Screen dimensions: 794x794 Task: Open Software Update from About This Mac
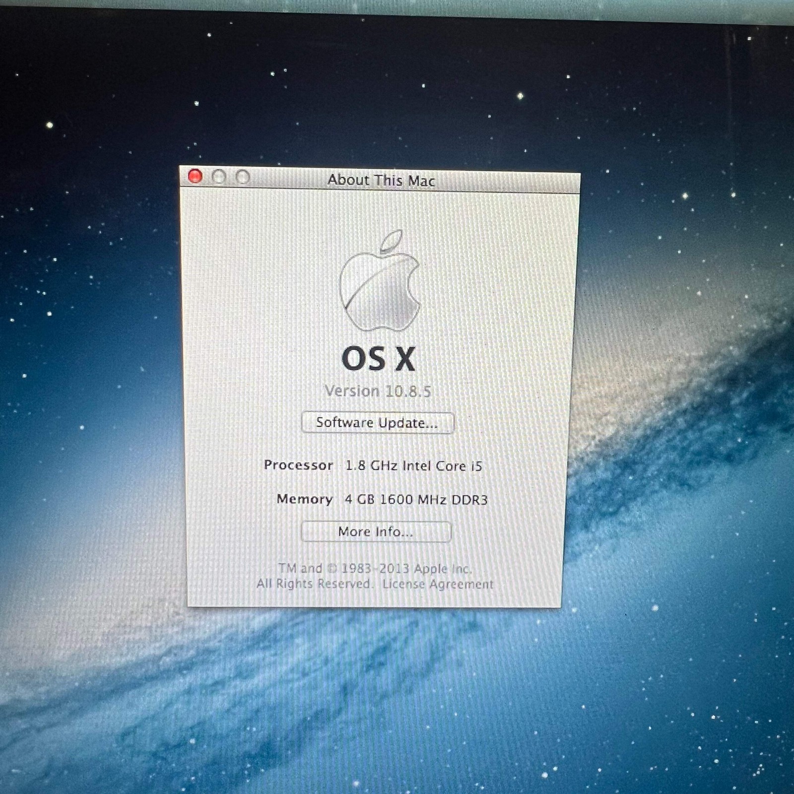pyautogui.click(x=377, y=423)
